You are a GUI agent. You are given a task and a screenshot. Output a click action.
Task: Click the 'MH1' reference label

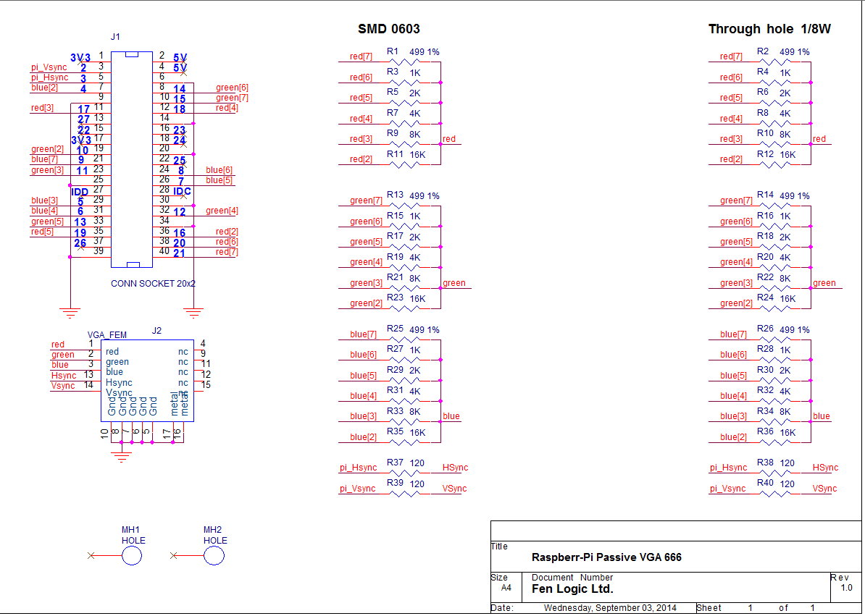[130, 530]
